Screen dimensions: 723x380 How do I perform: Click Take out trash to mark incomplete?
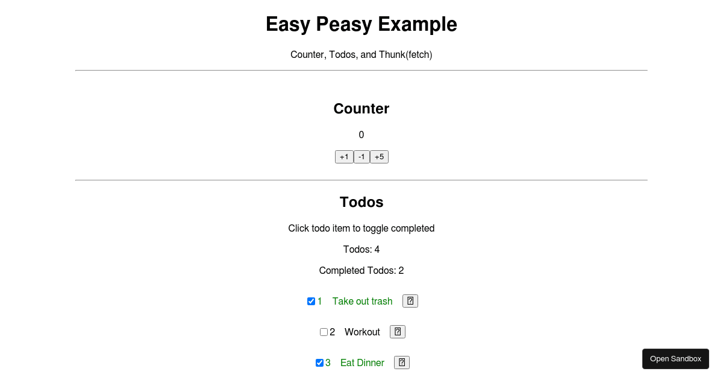click(362, 301)
